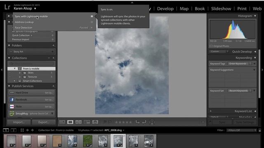Expand the Quick Develop panel
Image resolution: width=264 pixels, height=148 pixels.
[x=255, y=52]
